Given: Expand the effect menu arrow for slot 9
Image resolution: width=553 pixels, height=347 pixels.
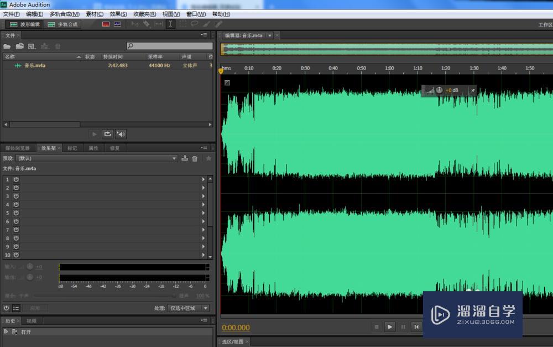Looking at the screenshot, I should [x=203, y=247].
